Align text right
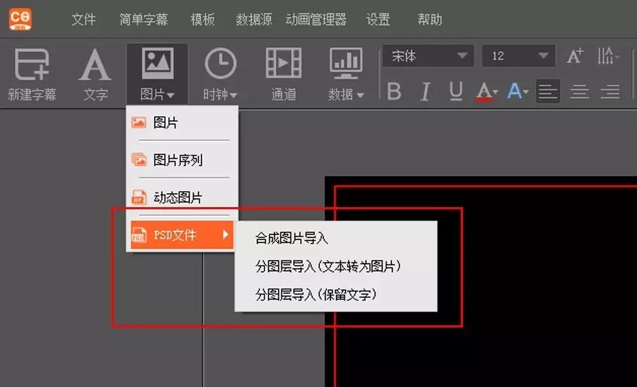Image resolution: width=637 pixels, height=387 pixels. (610, 91)
